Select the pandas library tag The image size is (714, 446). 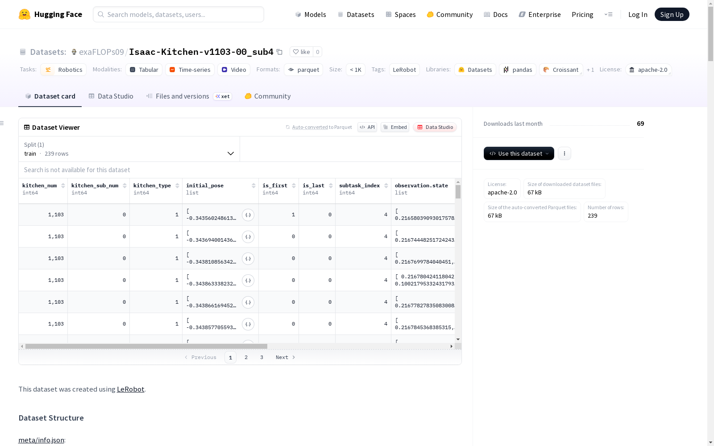tap(518, 70)
